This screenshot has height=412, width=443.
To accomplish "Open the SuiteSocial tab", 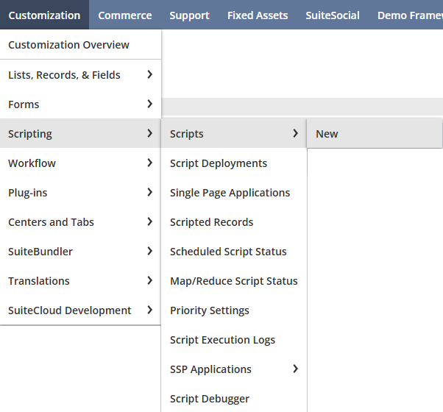I will point(333,15).
